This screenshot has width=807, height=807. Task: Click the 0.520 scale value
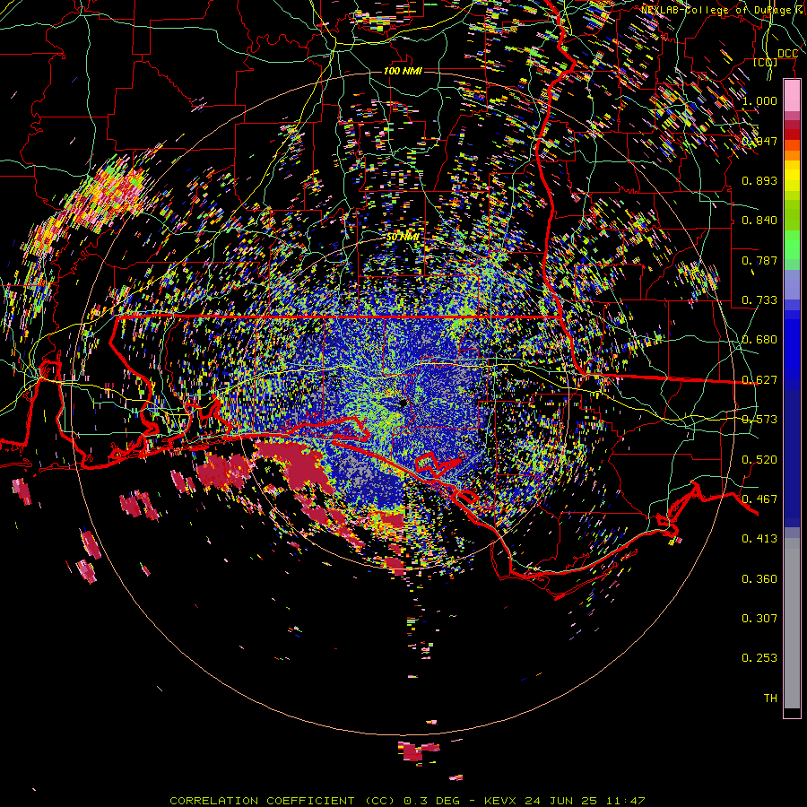pos(759,460)
